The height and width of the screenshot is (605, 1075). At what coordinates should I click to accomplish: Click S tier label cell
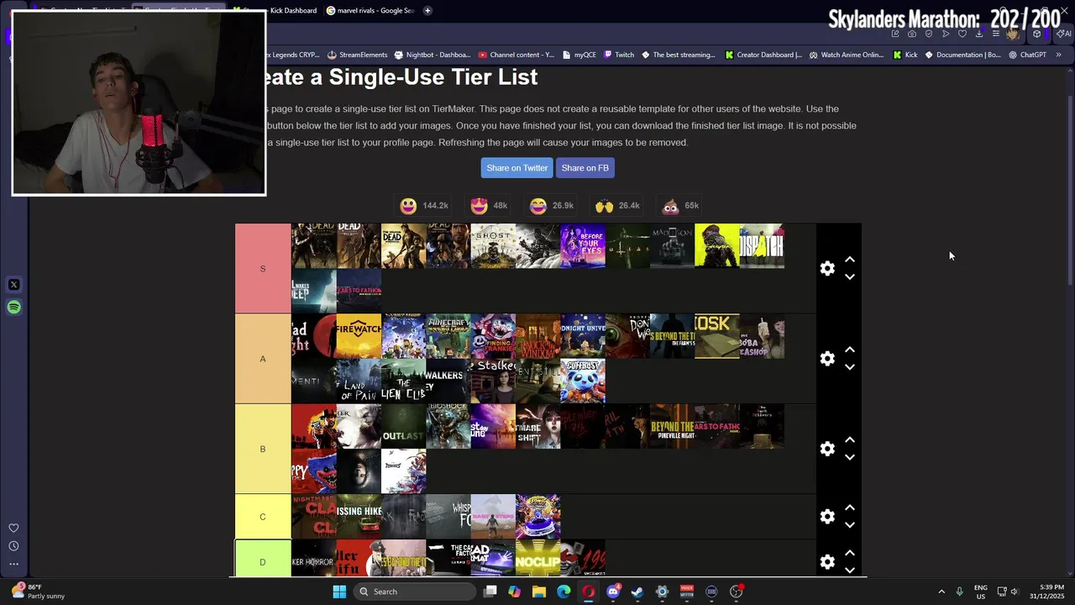[263, 268]
